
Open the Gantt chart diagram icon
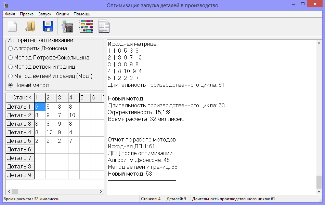tap(86, 26)
